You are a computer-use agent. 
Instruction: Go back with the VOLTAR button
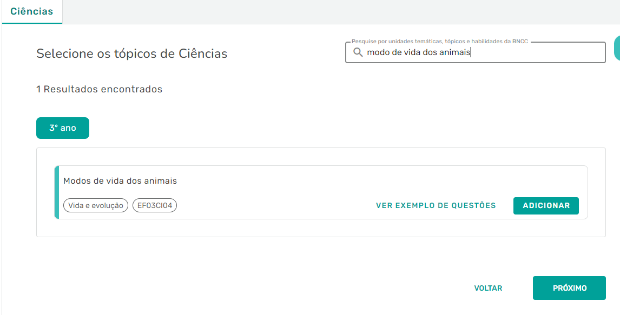coord(488,288)
